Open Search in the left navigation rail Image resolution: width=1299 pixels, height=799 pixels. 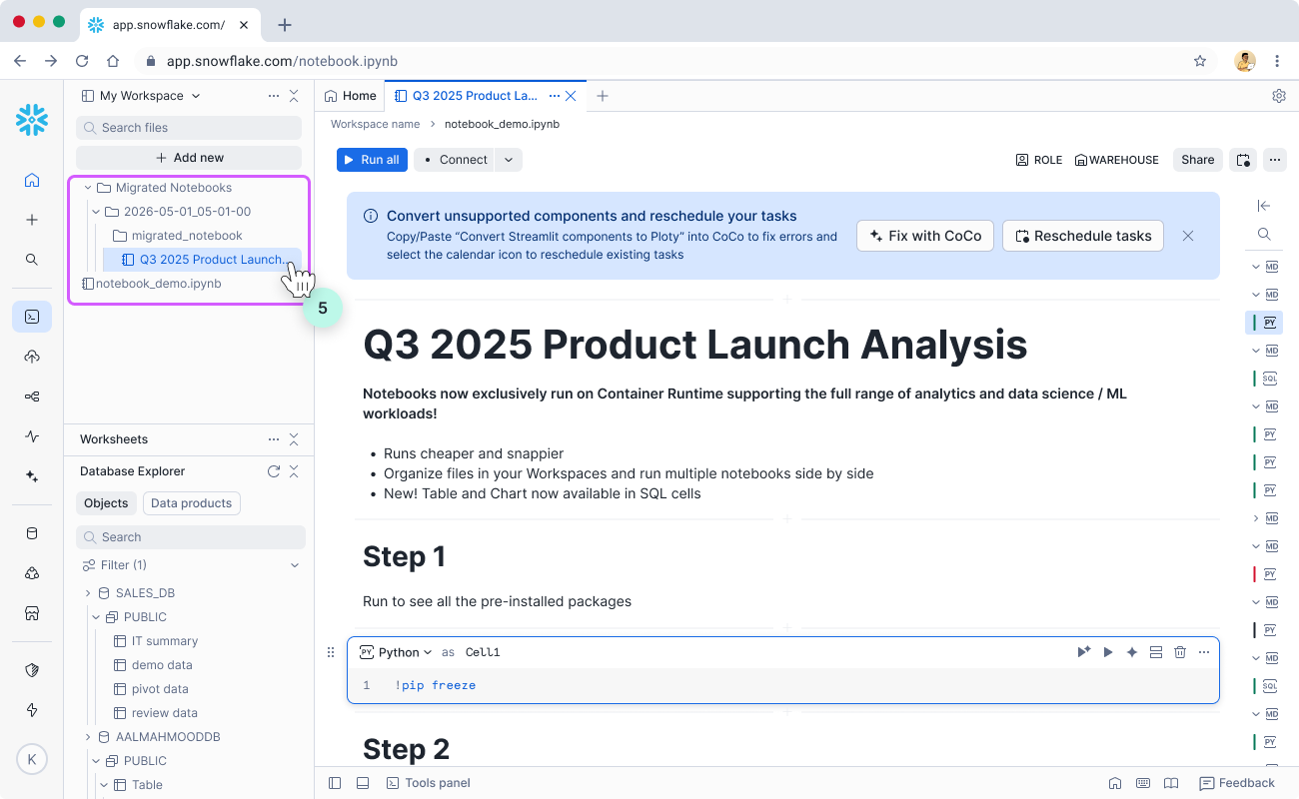tap(32, 260)
